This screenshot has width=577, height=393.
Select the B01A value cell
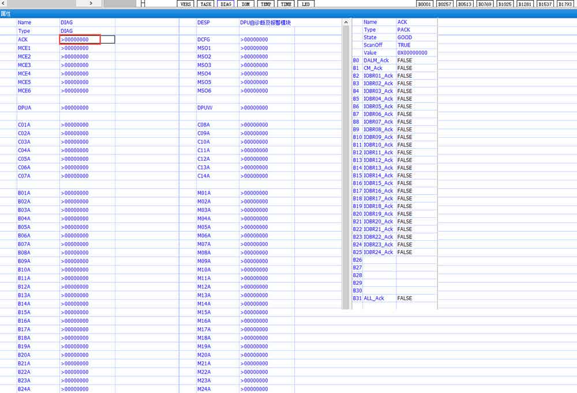click(x=87, y=193)
